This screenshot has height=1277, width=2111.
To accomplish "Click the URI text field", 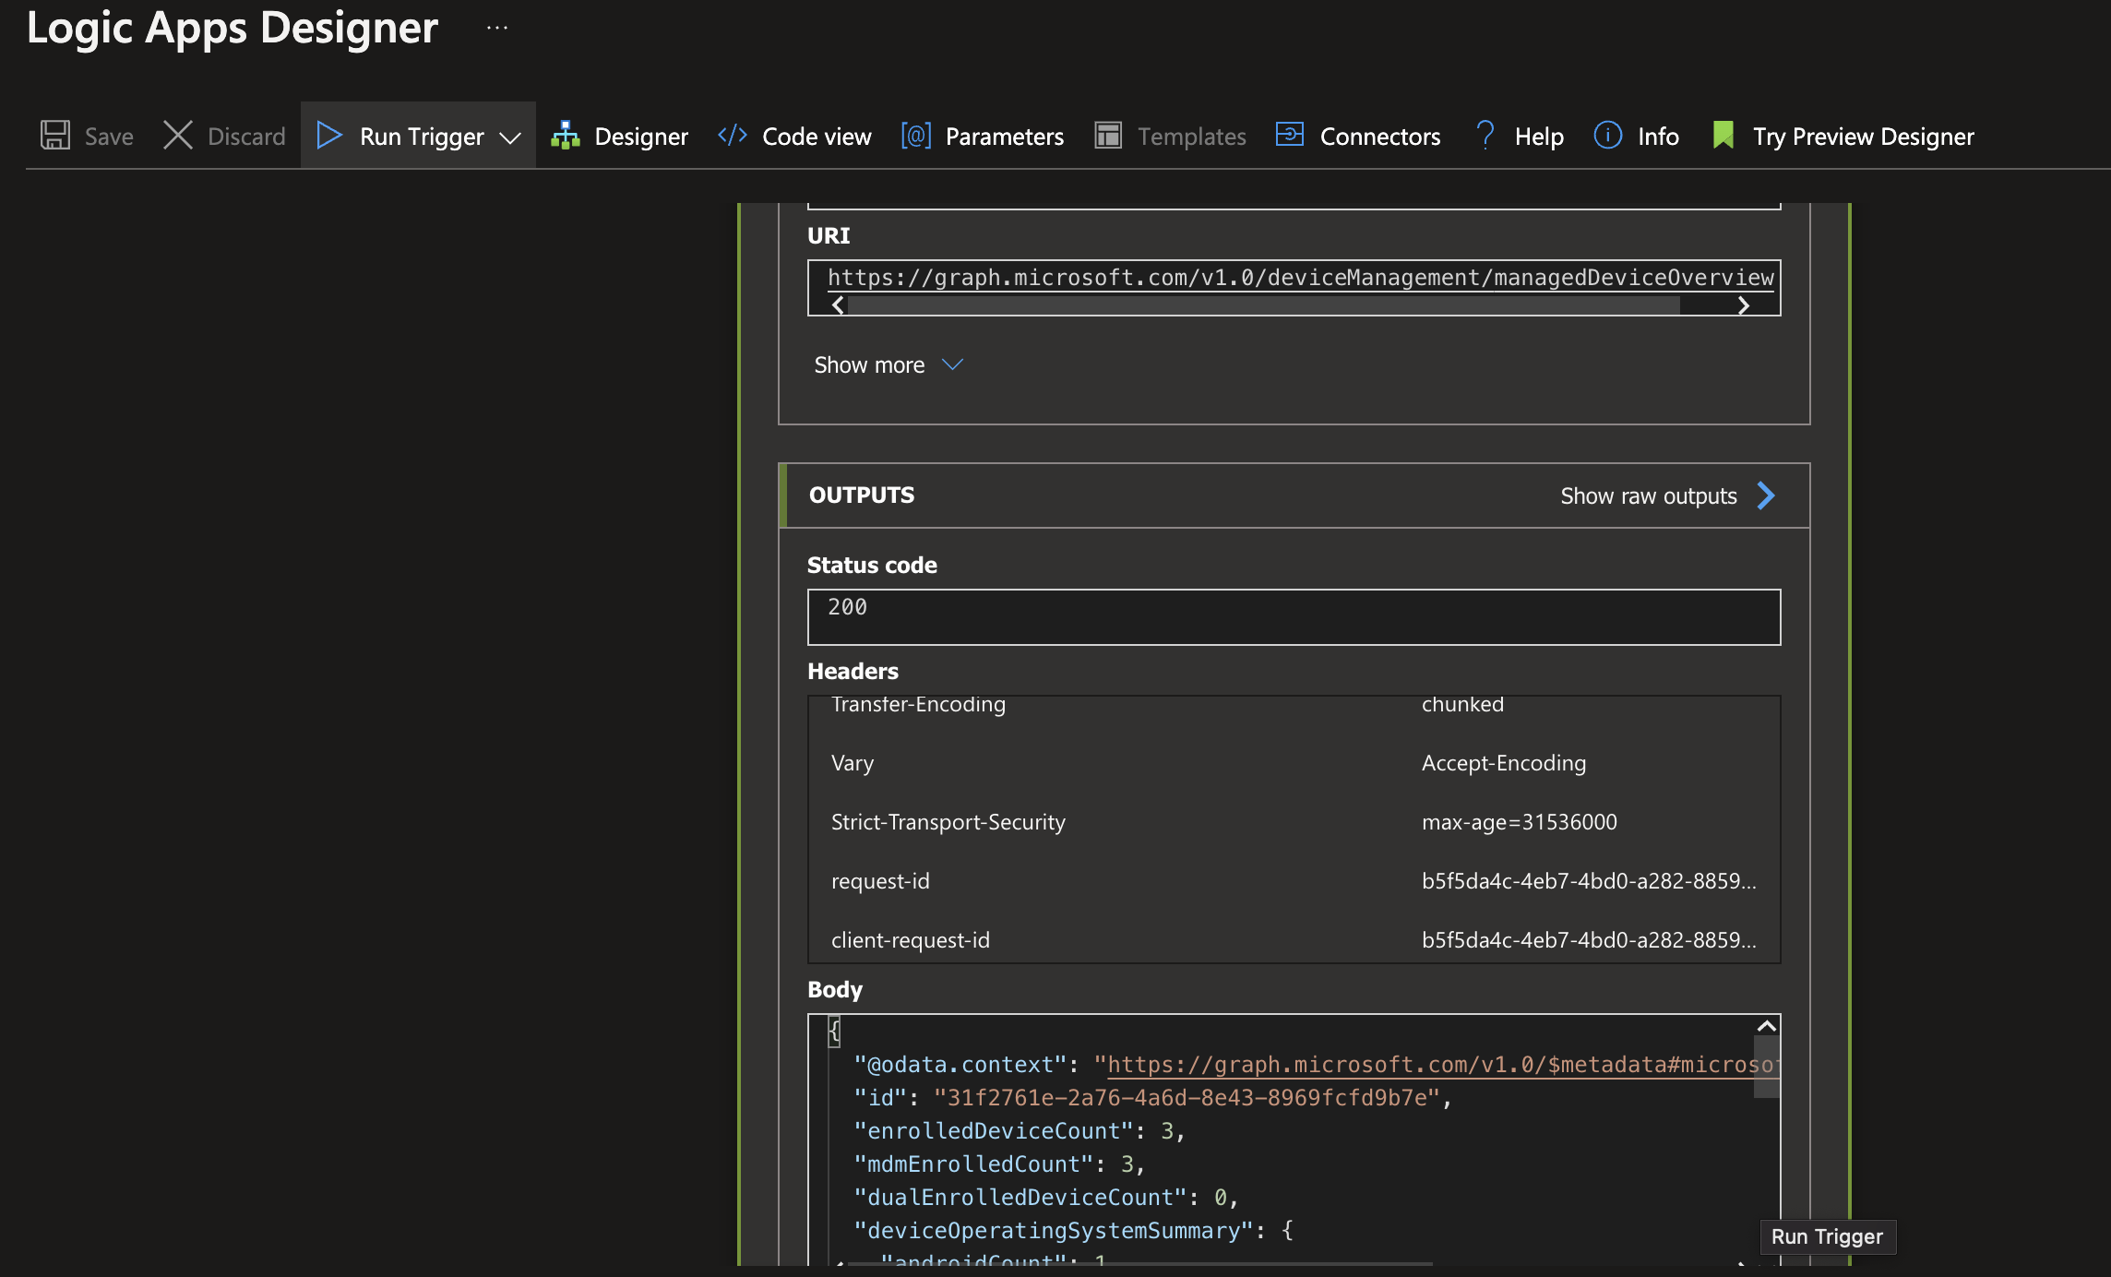I will [1292, 278].
